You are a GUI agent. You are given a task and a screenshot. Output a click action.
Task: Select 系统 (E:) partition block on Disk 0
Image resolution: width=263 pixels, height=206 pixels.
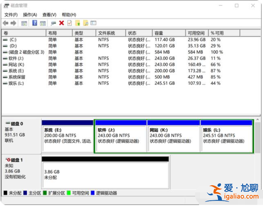pyautogui.click(x=68, y=136)
